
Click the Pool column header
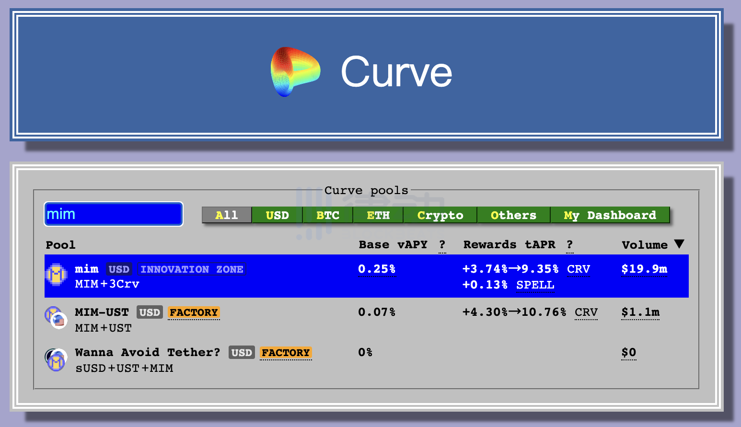60,245
